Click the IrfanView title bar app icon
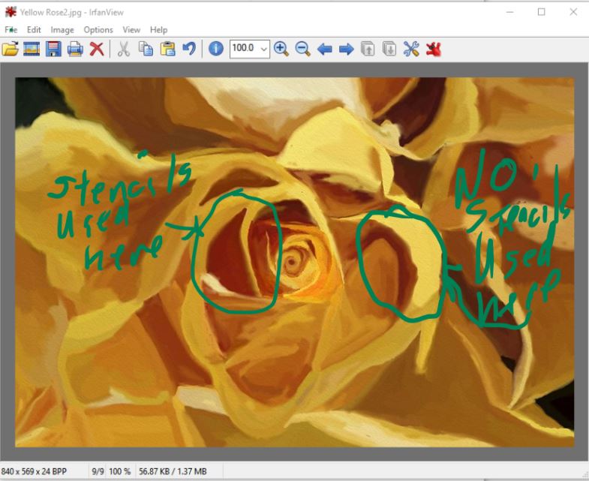589x481 pixels. pos(11,12)
